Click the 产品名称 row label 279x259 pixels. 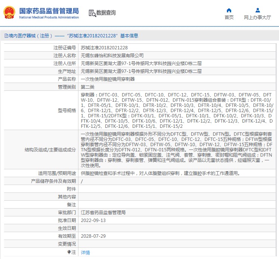[x=67, y=79]
